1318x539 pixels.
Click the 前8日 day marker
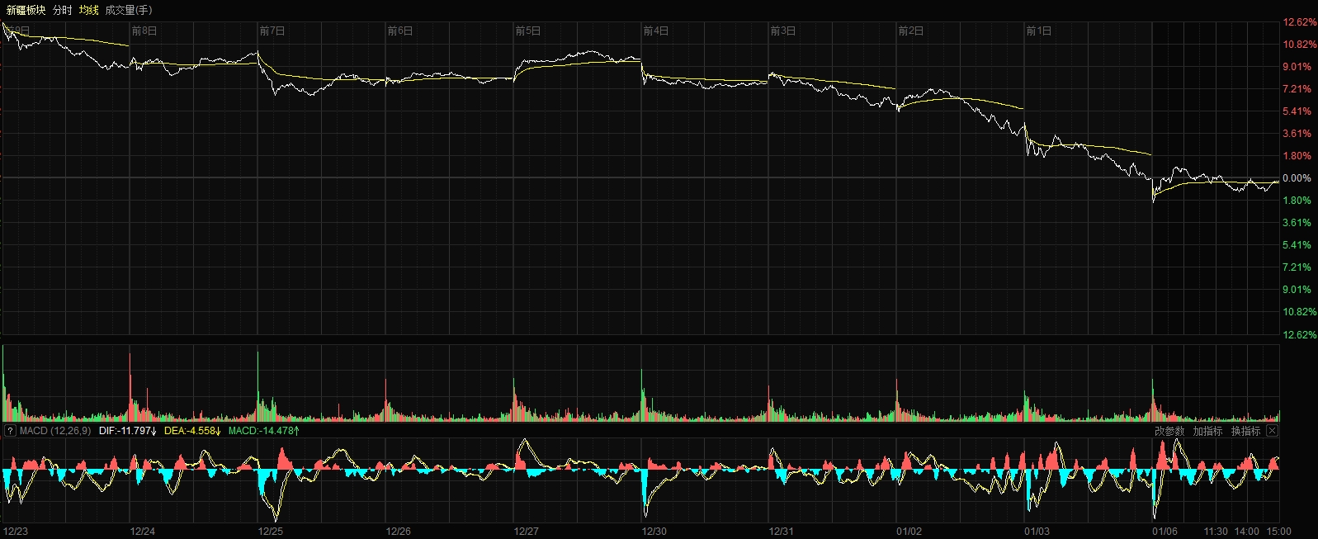144,31
